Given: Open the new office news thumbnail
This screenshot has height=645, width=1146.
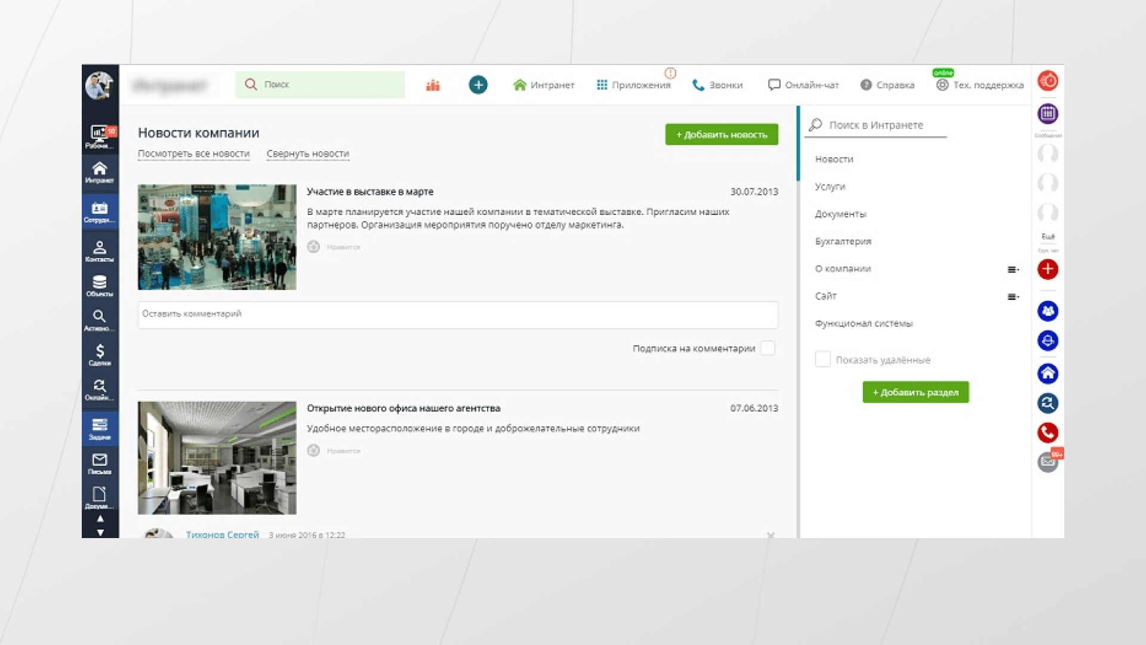Looking at the screenshot, I should pyautogui.click(x=217, y=458).
